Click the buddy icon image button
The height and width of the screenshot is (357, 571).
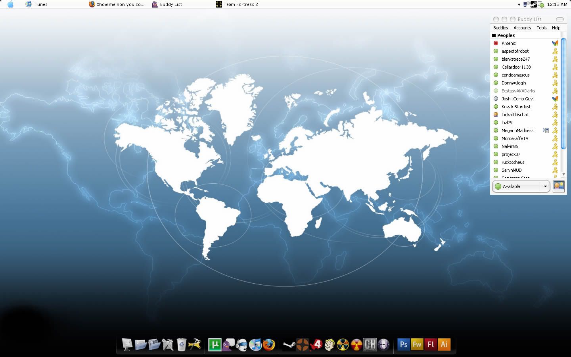pos(559,186)
